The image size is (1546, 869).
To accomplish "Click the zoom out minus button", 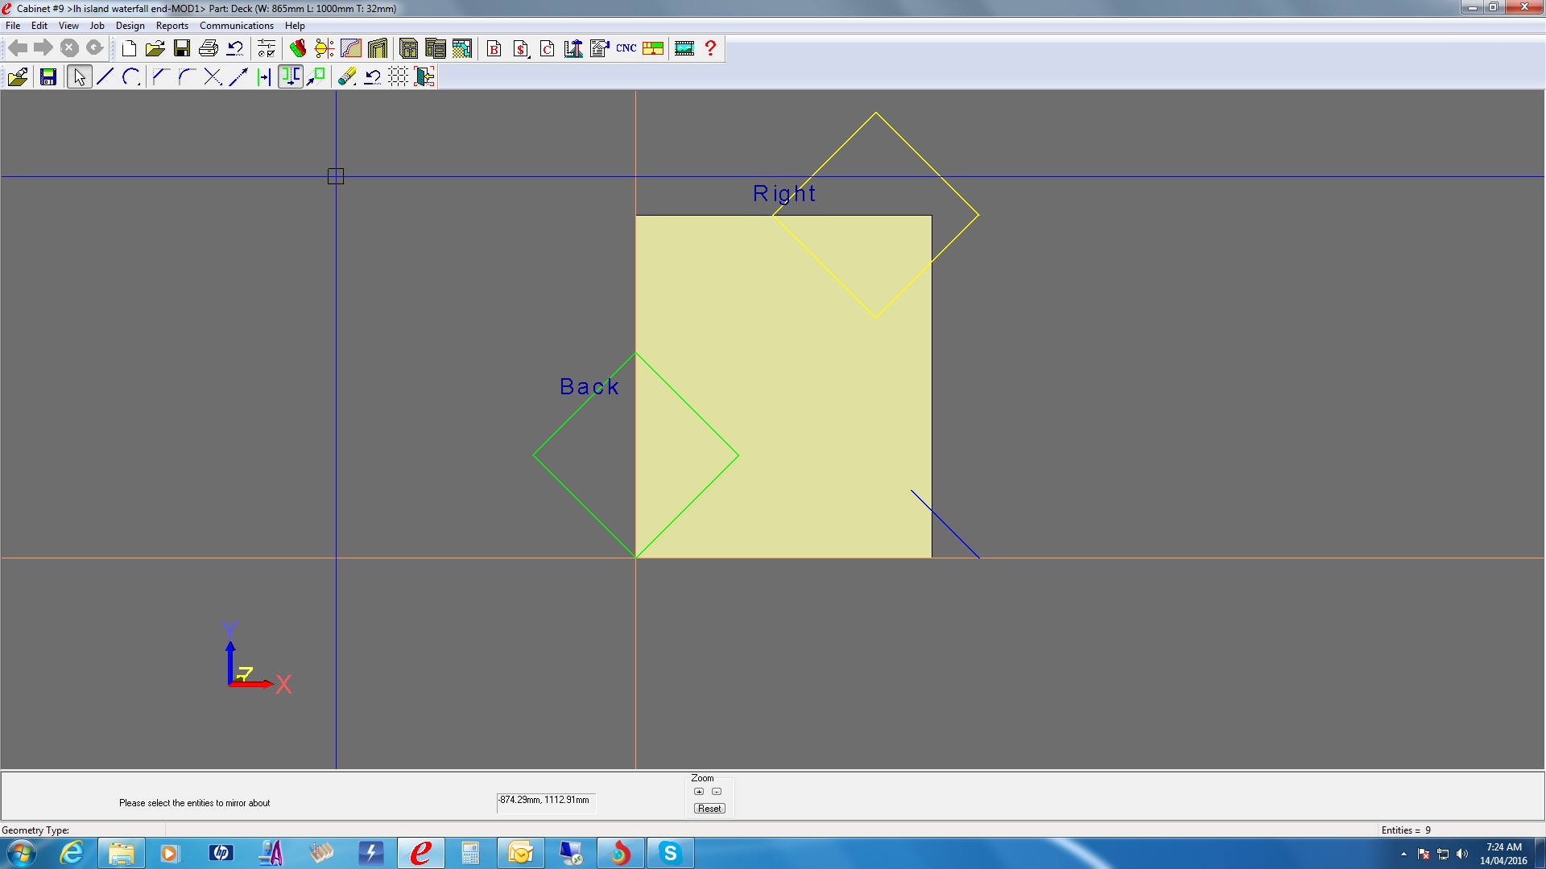I will [717, 792].
